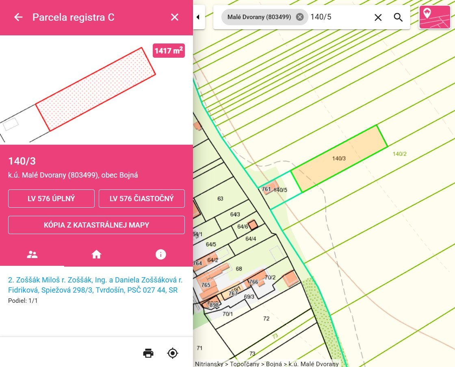Click the parcel shape preview drawing

(x=96, y=89)
